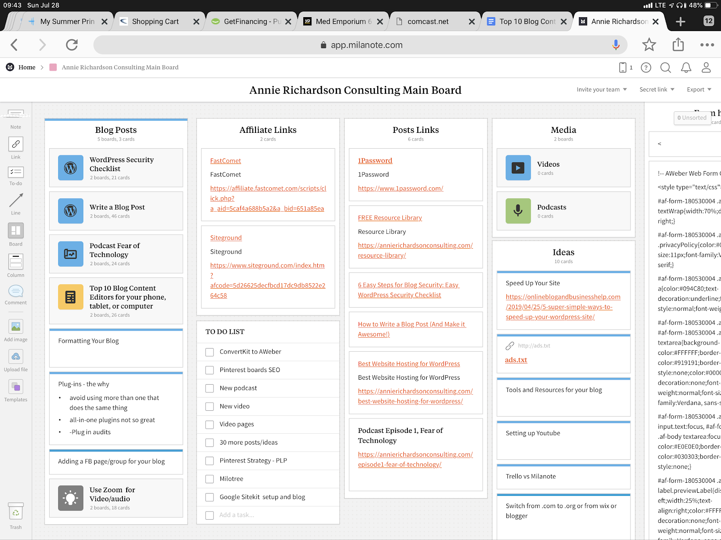Viewport: 721px width, 540px height.
Task: Expand the Export dropdown
Action: point(699,90)
